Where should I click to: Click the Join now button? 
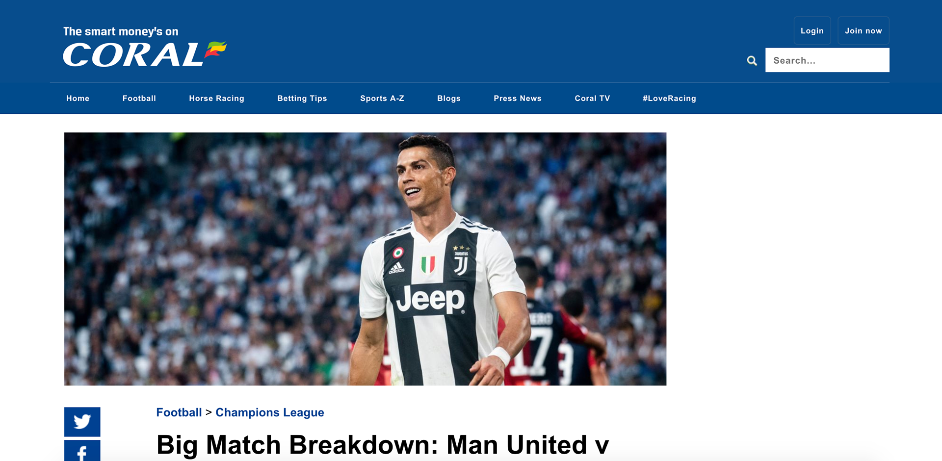pyautogui.click(x=863, y=30)
